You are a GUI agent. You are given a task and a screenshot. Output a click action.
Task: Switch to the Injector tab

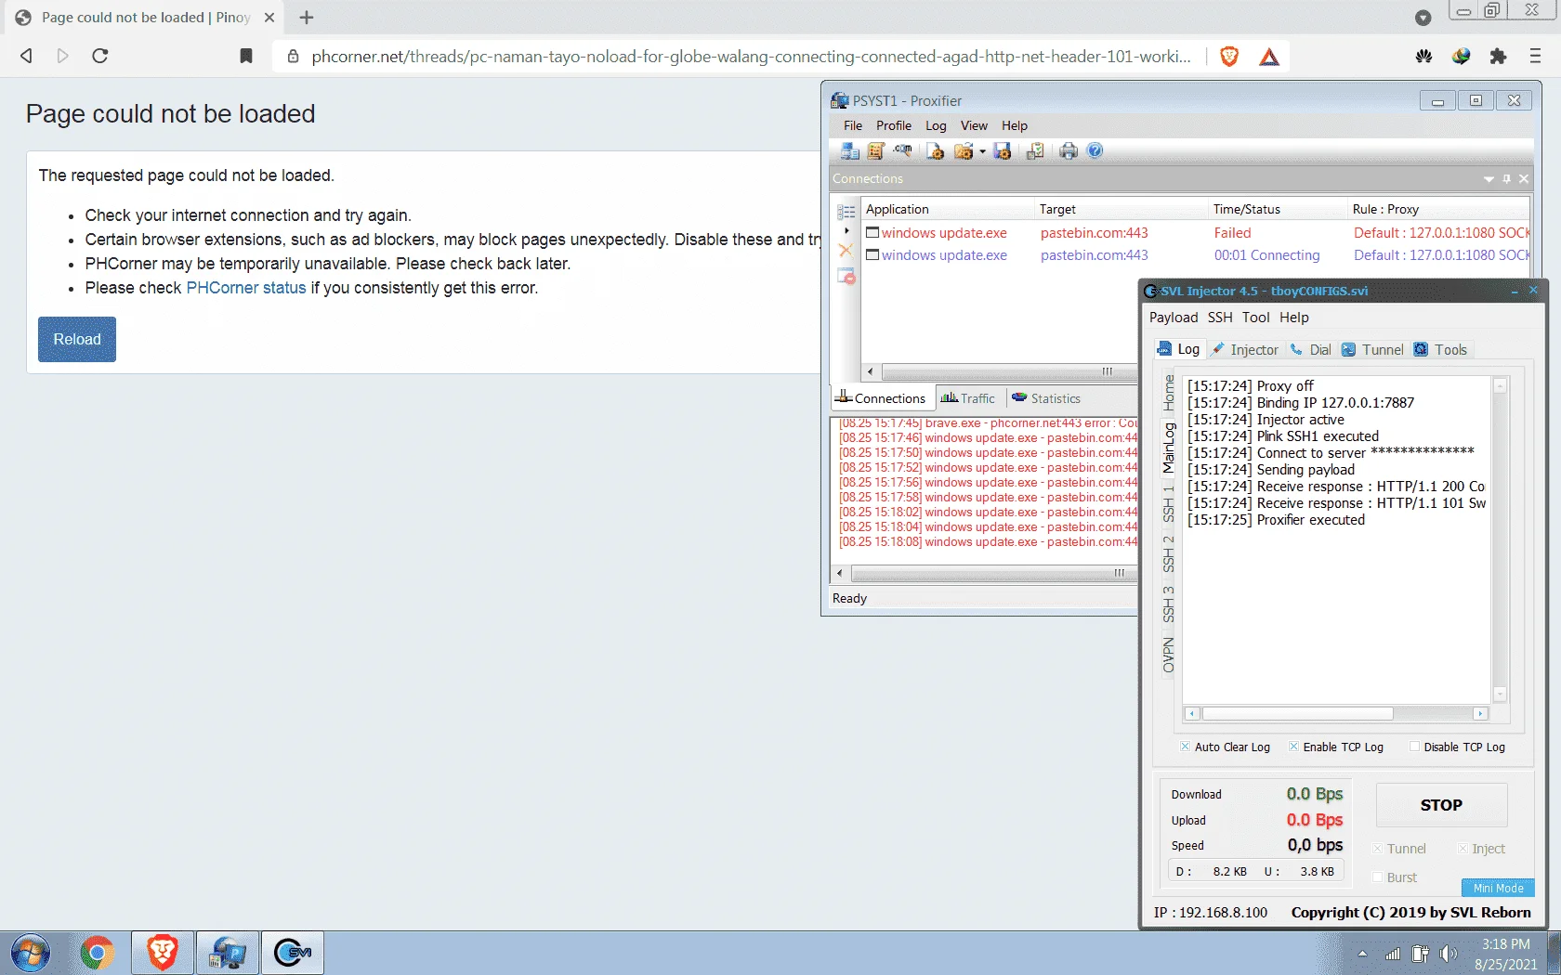point(1245,350)
